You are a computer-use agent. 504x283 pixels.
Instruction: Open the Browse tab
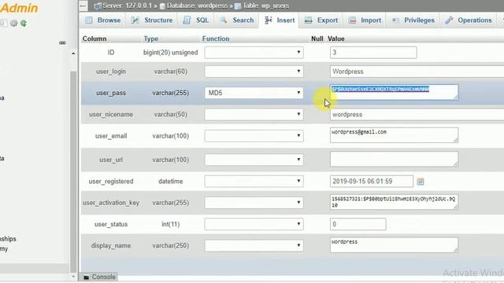point(103,20)
